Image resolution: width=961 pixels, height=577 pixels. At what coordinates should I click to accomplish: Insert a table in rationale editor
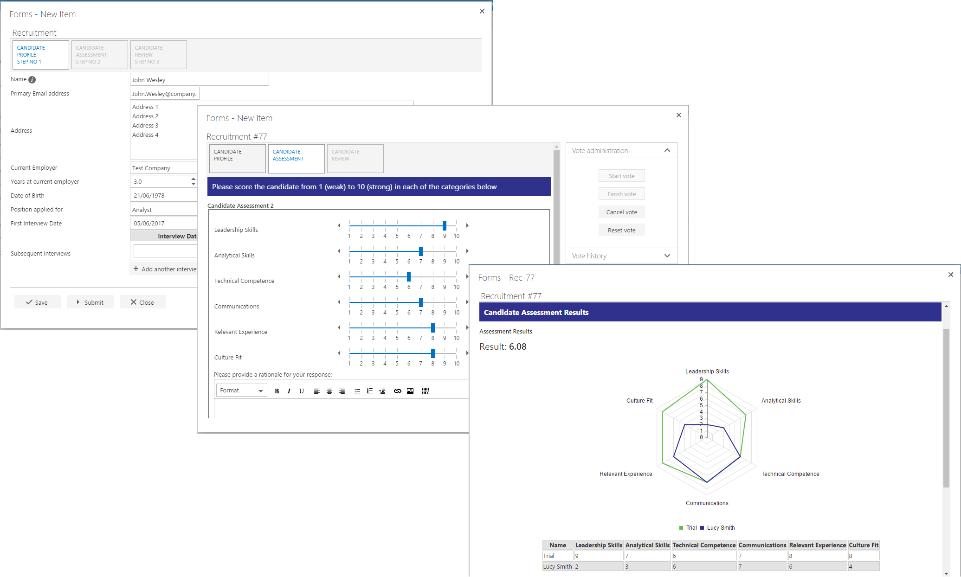[x=426, y=391]
